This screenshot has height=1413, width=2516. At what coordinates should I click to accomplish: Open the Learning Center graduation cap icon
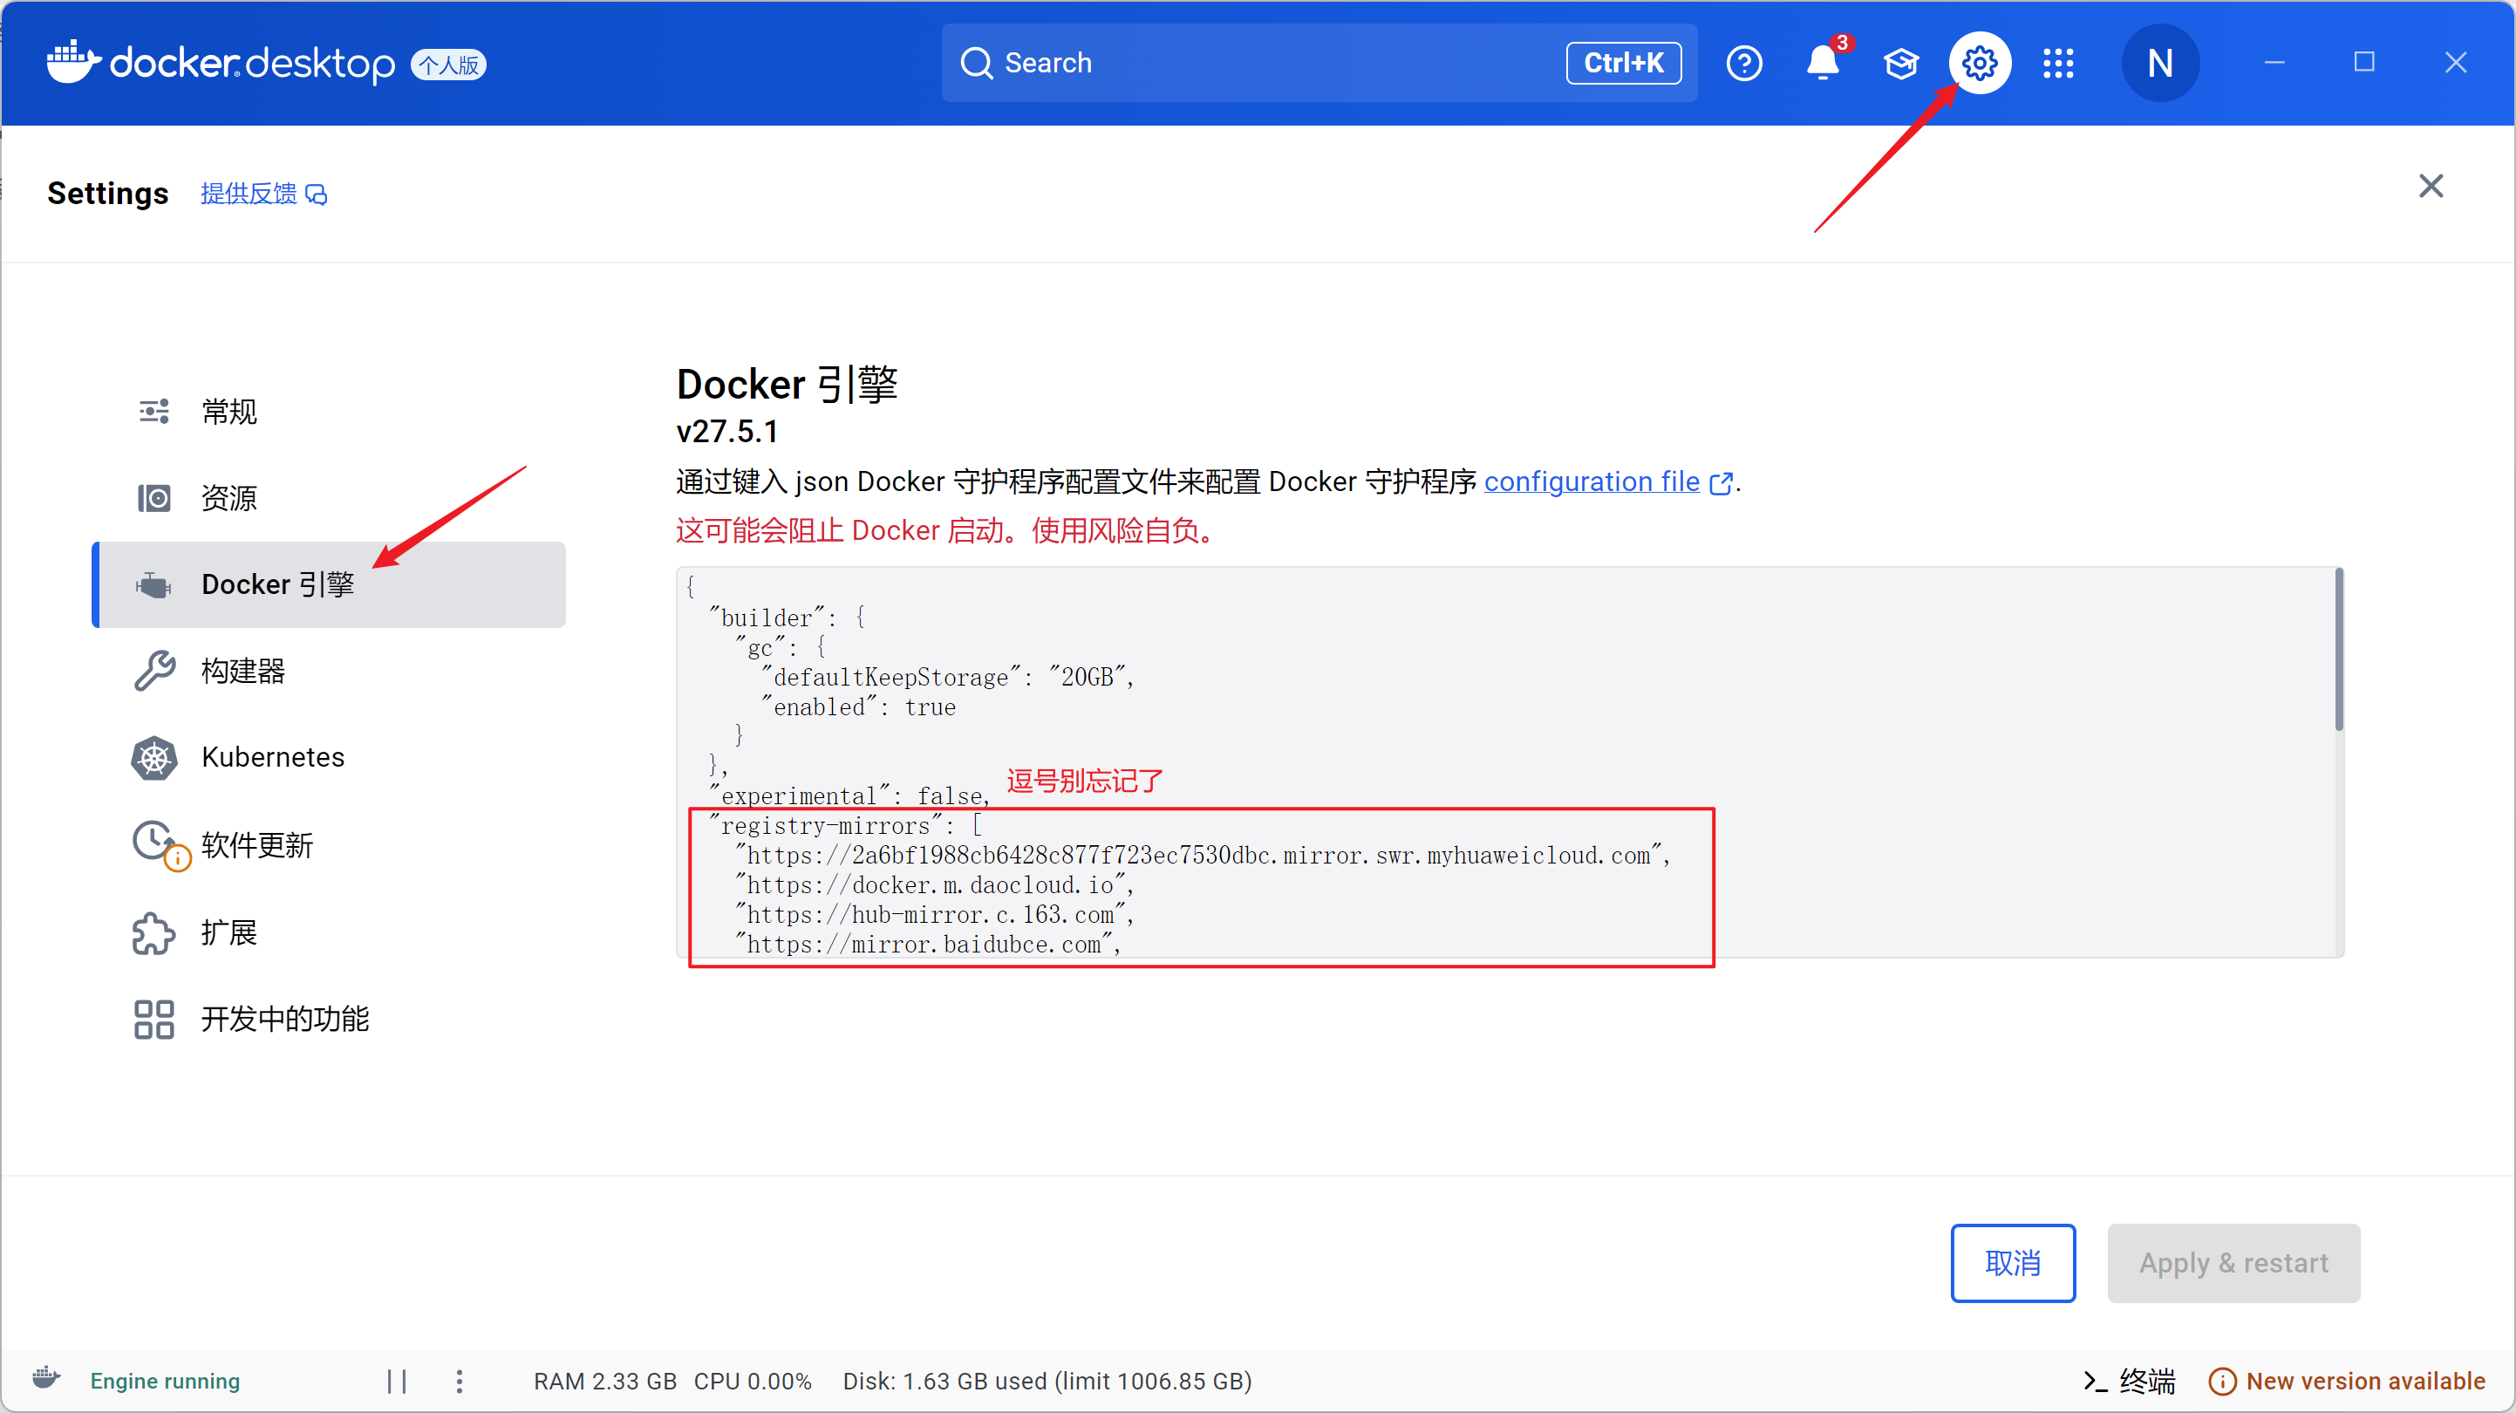click(x=1900, y=63)
